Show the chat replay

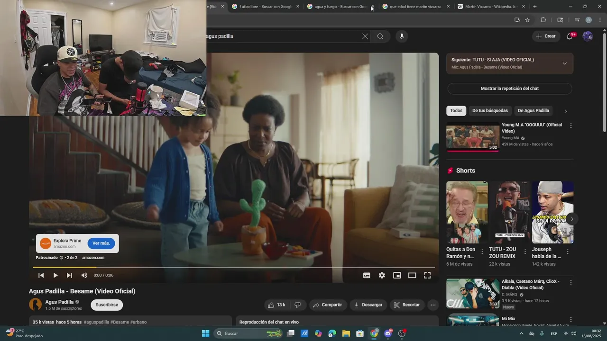pos(510,89)
